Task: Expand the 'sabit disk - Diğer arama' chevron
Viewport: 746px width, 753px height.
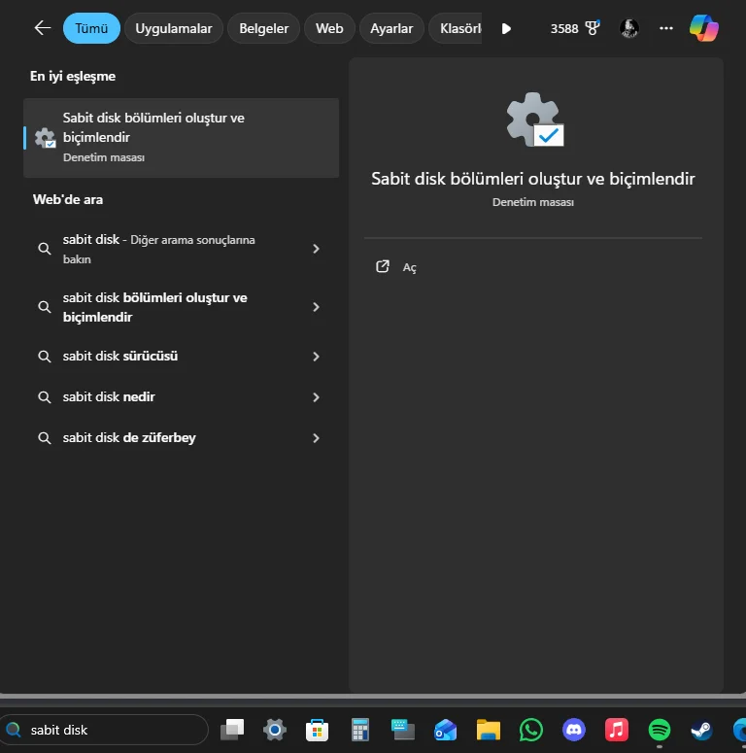Action: click(316, 249)
